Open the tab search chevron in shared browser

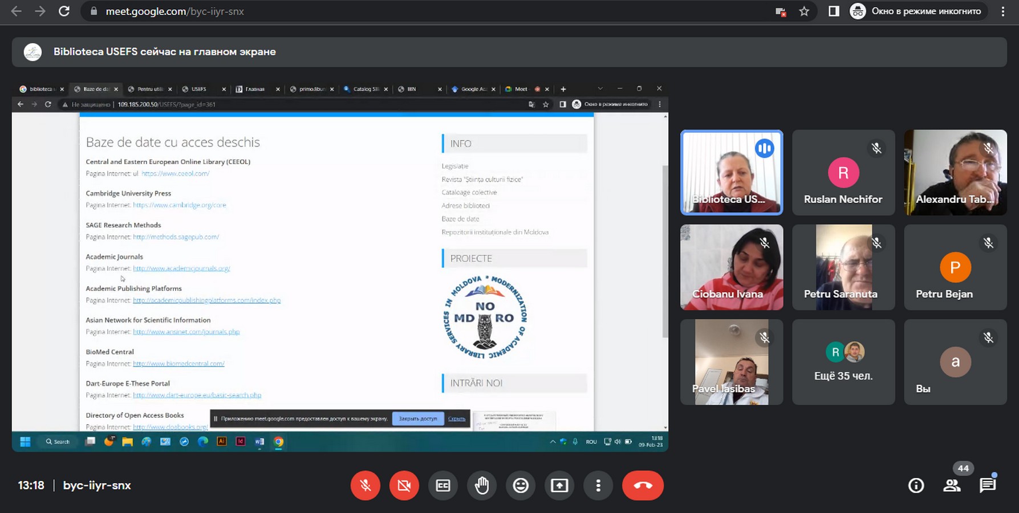coord(600,89)
